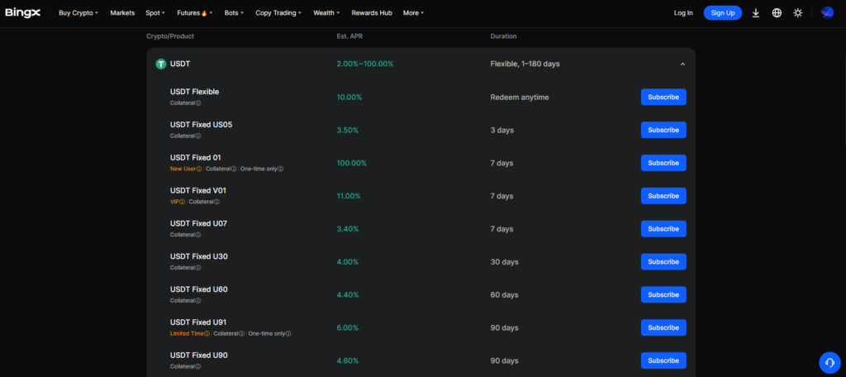Click the BingX logo in the header
Screen dimensions: 846x377
22,13
